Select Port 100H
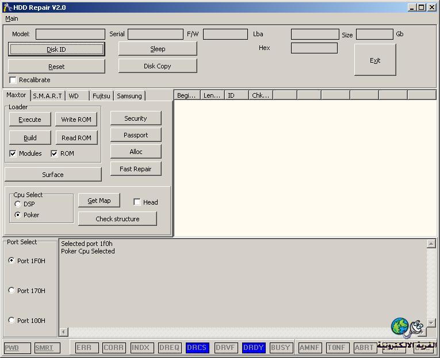 click(12, 320)
